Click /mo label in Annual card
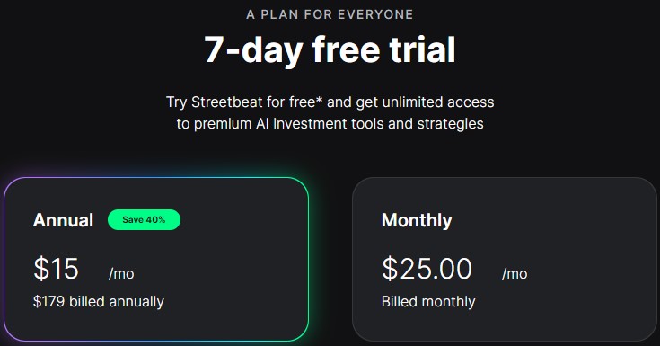660x346 pixels. 121,273
